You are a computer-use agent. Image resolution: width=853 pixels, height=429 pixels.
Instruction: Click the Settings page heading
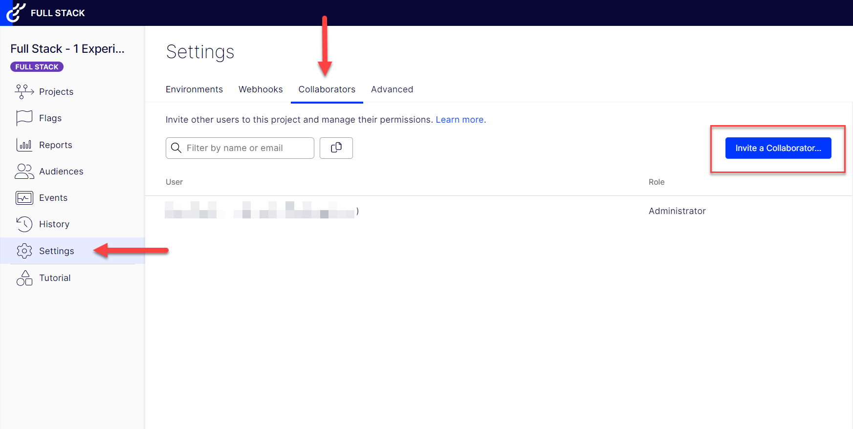coord(200,52)
